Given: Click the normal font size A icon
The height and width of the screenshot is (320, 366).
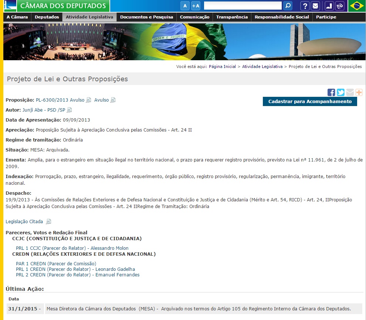Looking at the screenshot, I should point(185,6).
